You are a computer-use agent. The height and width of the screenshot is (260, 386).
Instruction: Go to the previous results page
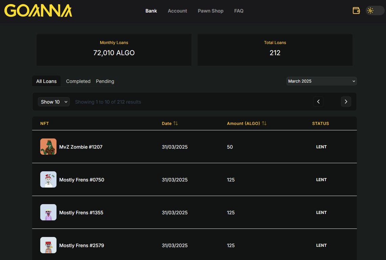tap(318, 102)
